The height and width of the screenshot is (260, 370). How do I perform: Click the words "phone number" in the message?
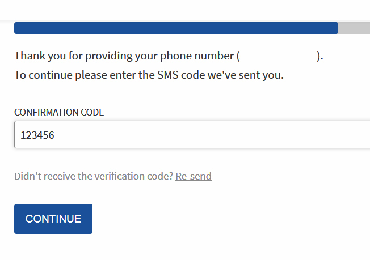(201, 56)
